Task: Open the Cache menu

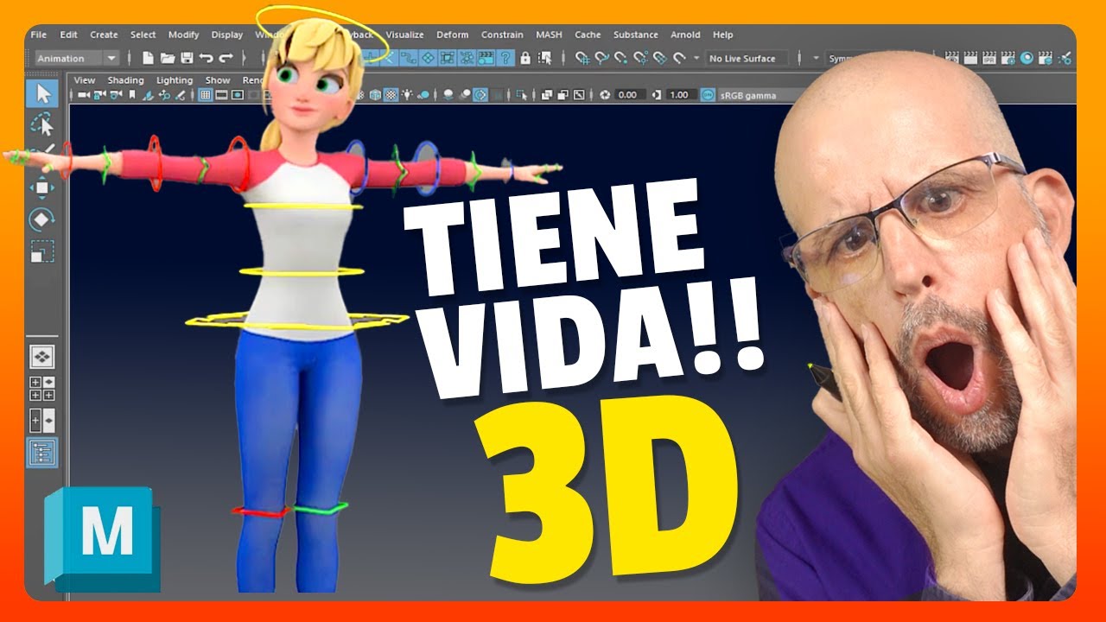Action: coord(588,35)
